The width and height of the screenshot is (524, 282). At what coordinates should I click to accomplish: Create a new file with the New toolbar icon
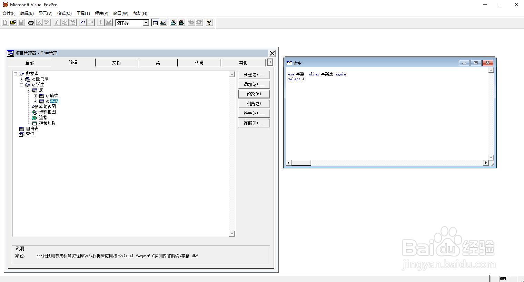[5, 22]
